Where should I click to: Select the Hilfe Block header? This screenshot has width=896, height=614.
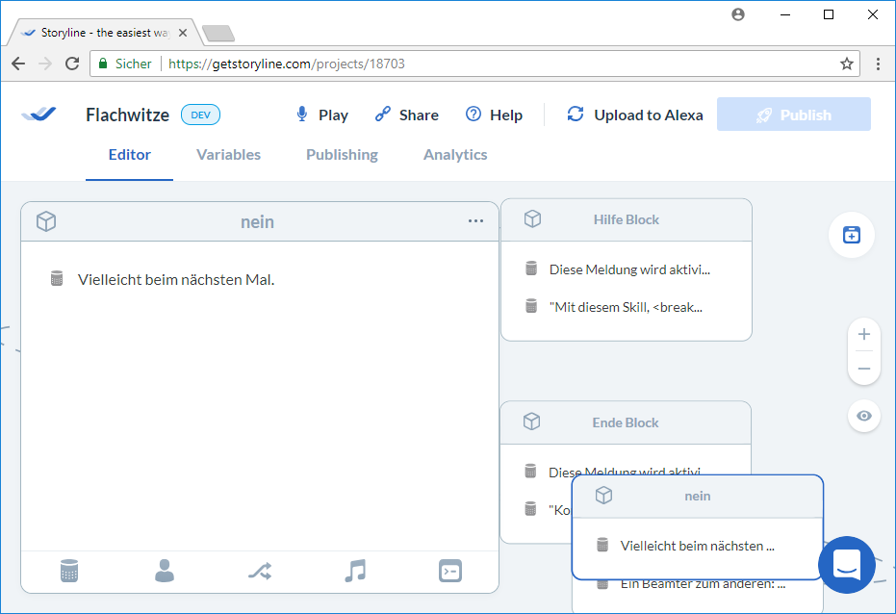tap(626, 219)
